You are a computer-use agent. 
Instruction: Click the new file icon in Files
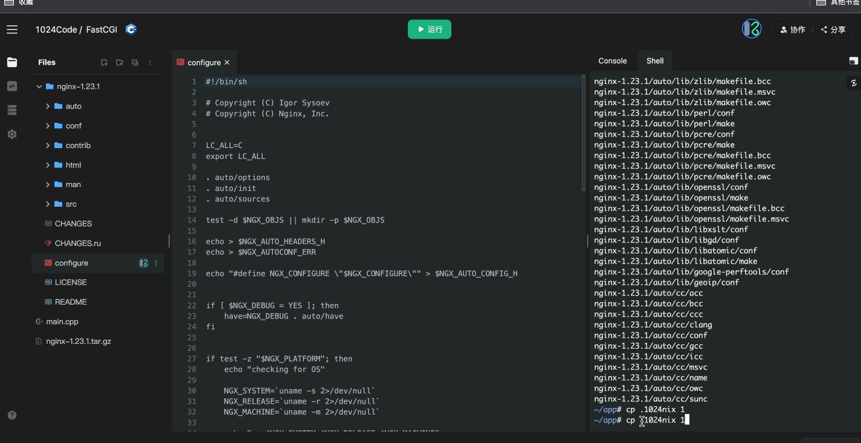point(104,62)
